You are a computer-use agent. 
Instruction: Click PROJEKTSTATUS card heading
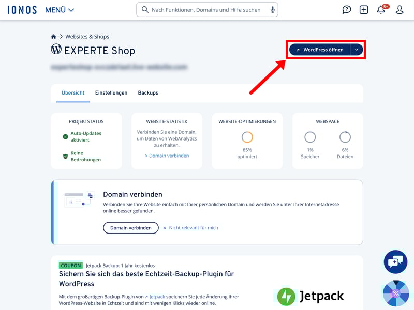(86, 121)
